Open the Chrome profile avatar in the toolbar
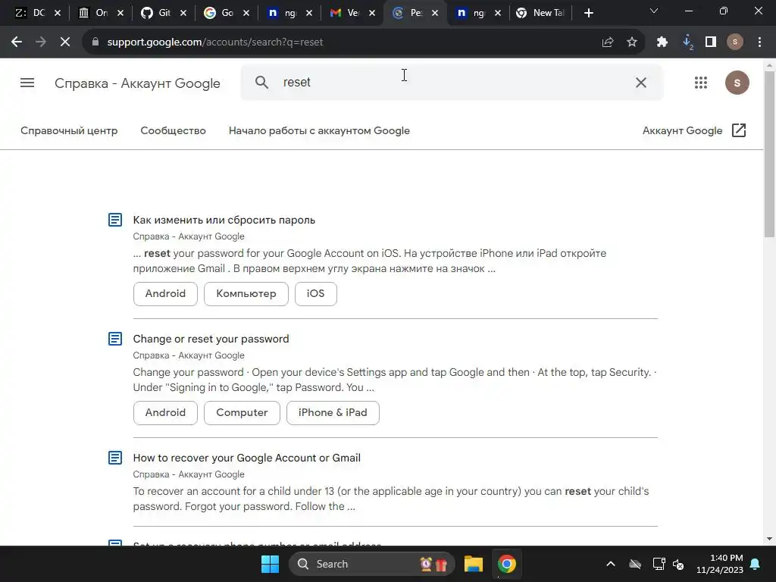The width and height of the screenshot is (776, 582). 735,42
